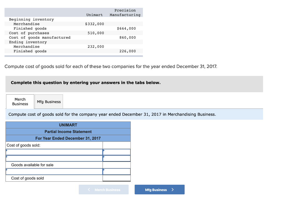Click amount field below Goods available for sale
Viewport: 283px width, 201px height.
click(x=117, y=172)
